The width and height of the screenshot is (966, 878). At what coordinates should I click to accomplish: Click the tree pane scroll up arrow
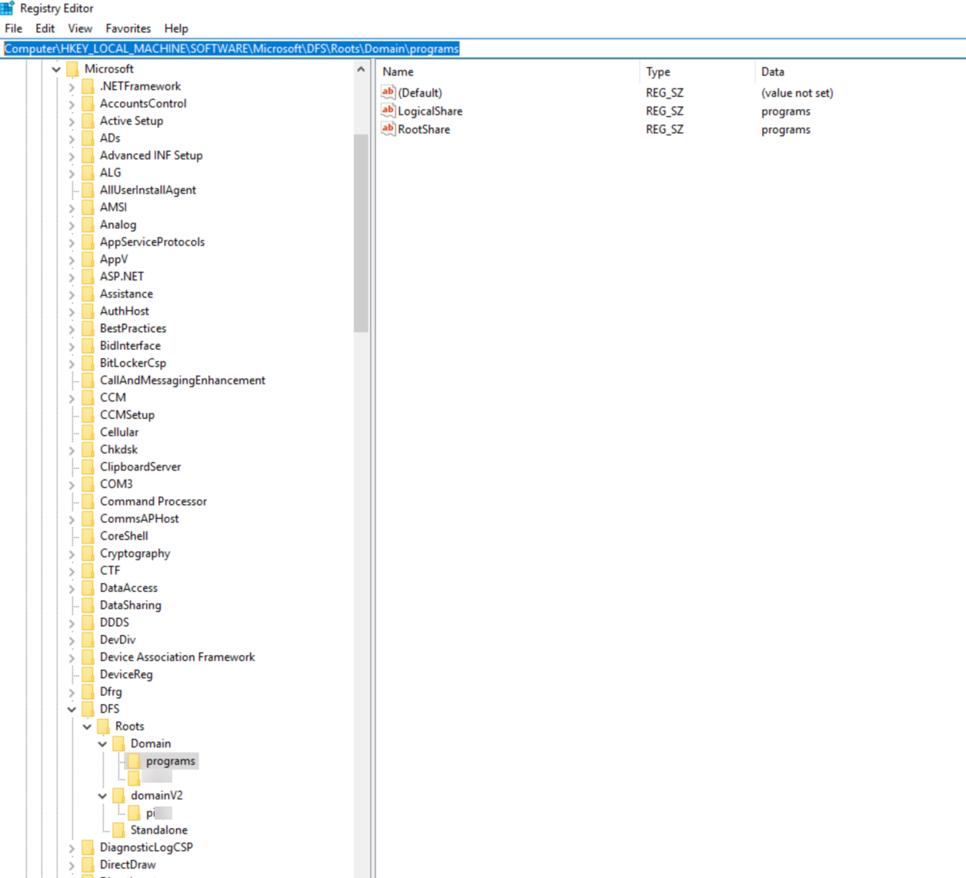point(361,69)
